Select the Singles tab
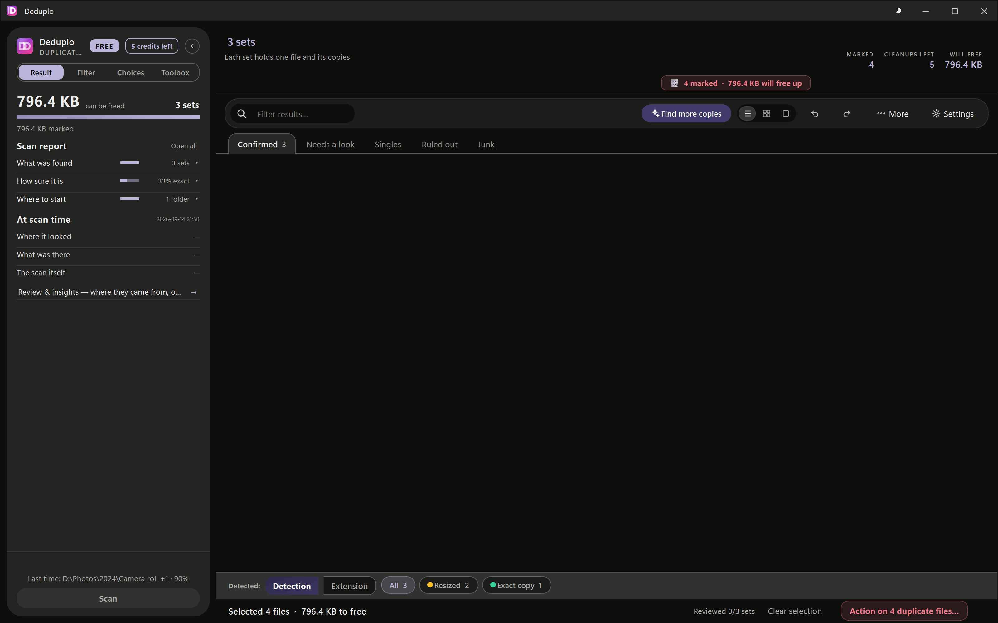Viewport: 998px width, 623px height. tap(388, 145)
